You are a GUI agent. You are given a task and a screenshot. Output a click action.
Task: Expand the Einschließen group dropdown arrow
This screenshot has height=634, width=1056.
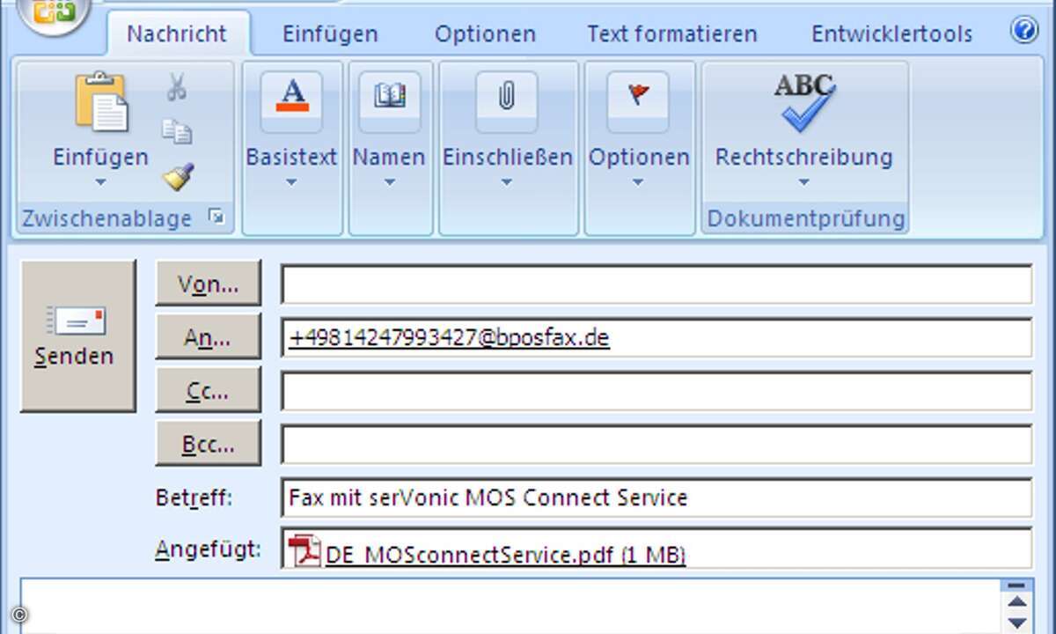coord(506,182)
